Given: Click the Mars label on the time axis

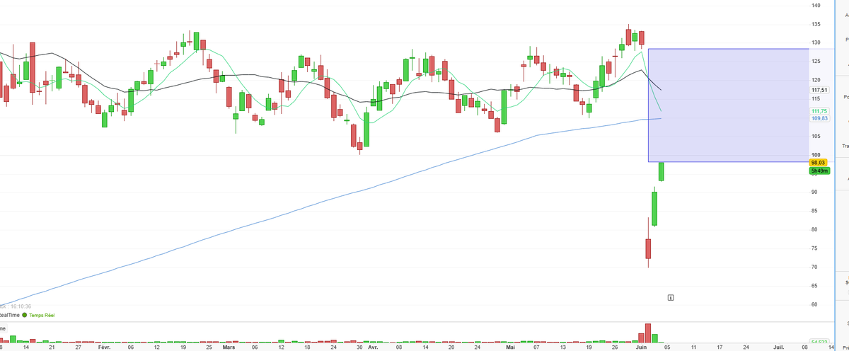Looking at the screenshot, I should 229,347.
